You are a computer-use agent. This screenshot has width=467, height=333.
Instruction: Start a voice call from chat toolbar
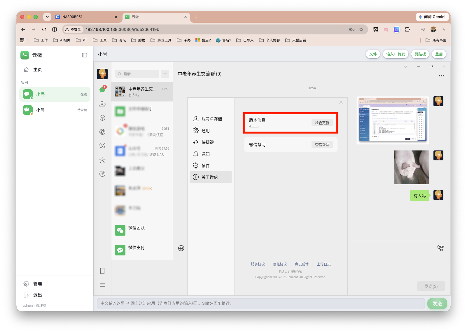click(440, 248)
